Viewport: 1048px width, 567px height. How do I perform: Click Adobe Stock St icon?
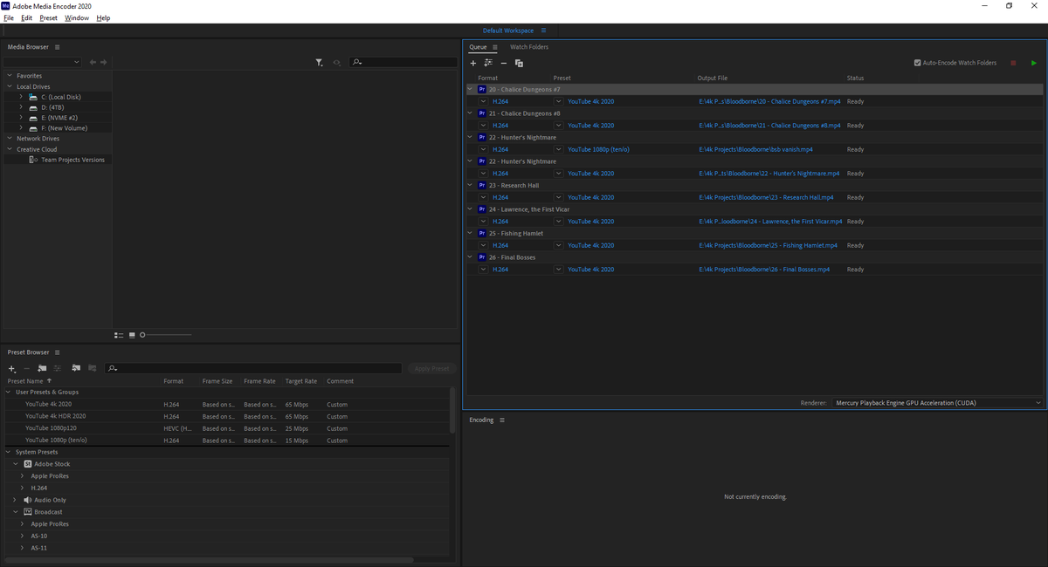pyautogui.click(x=27, y=464)
